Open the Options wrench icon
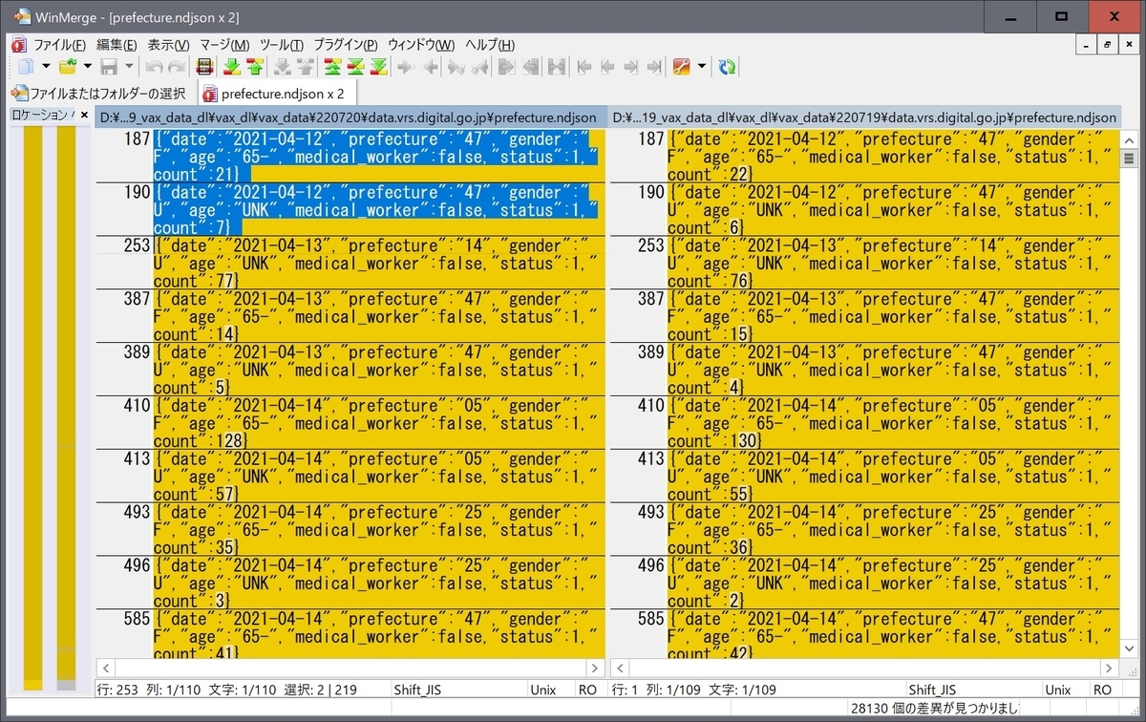Viewport: 1146px width, 722px height. pos(682,67)
